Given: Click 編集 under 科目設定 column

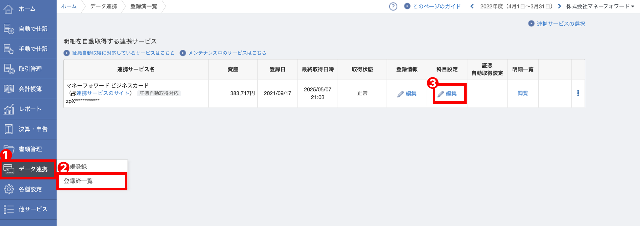Looking at the screenshot, I should point(448,93).
